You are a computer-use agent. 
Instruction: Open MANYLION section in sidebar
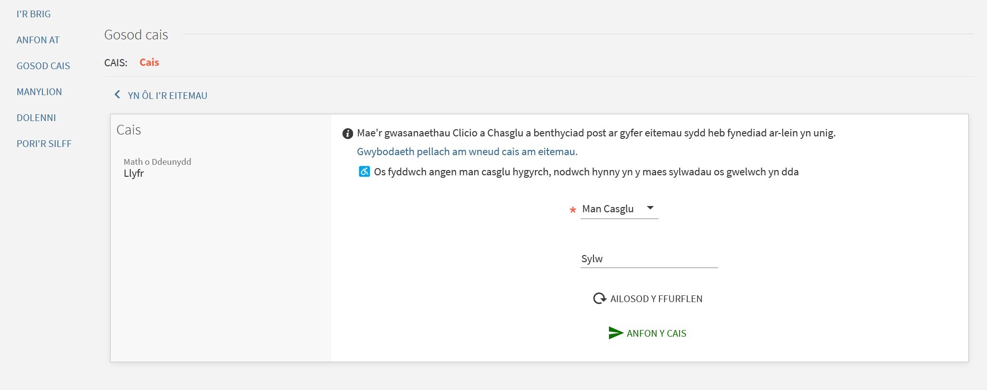(x=39, y=92)
